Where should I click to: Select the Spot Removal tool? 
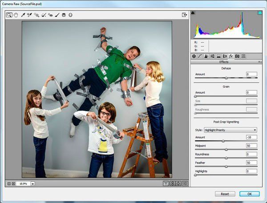(x=44, y=15)
